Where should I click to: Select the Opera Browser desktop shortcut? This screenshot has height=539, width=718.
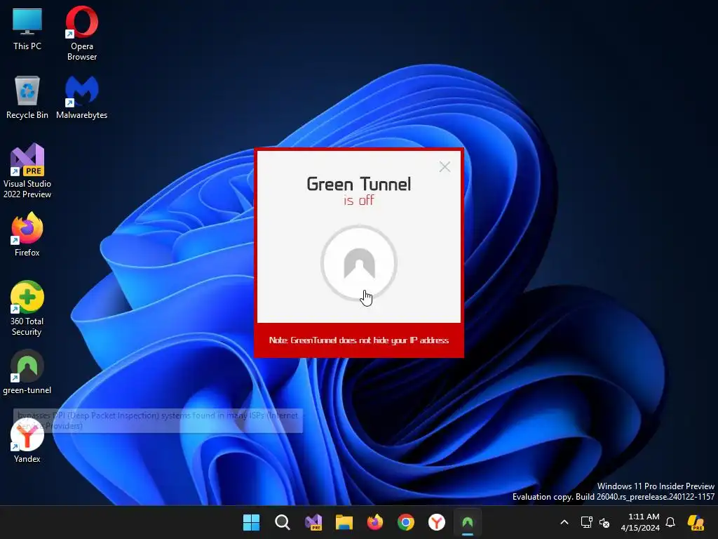coord(82,34)
